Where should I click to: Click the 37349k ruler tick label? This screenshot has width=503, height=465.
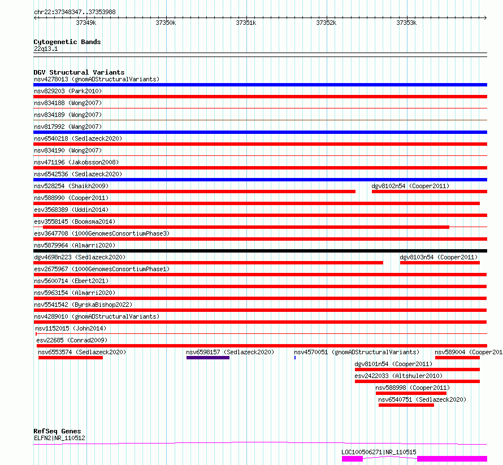(86, 23)
